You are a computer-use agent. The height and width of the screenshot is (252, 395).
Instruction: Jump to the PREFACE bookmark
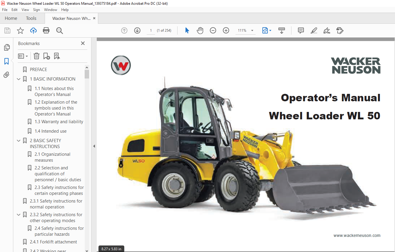tap(38, 70)
